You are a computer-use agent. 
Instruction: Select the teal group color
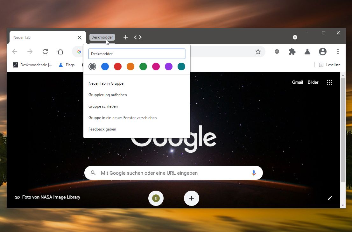[181, 67]
